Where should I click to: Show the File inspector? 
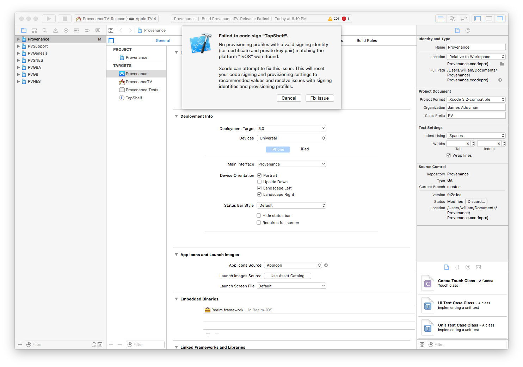click(x=457, y=30)
